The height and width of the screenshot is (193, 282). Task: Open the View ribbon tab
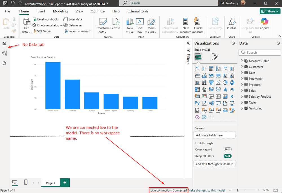pyautogui.click(x=79, y=11)
